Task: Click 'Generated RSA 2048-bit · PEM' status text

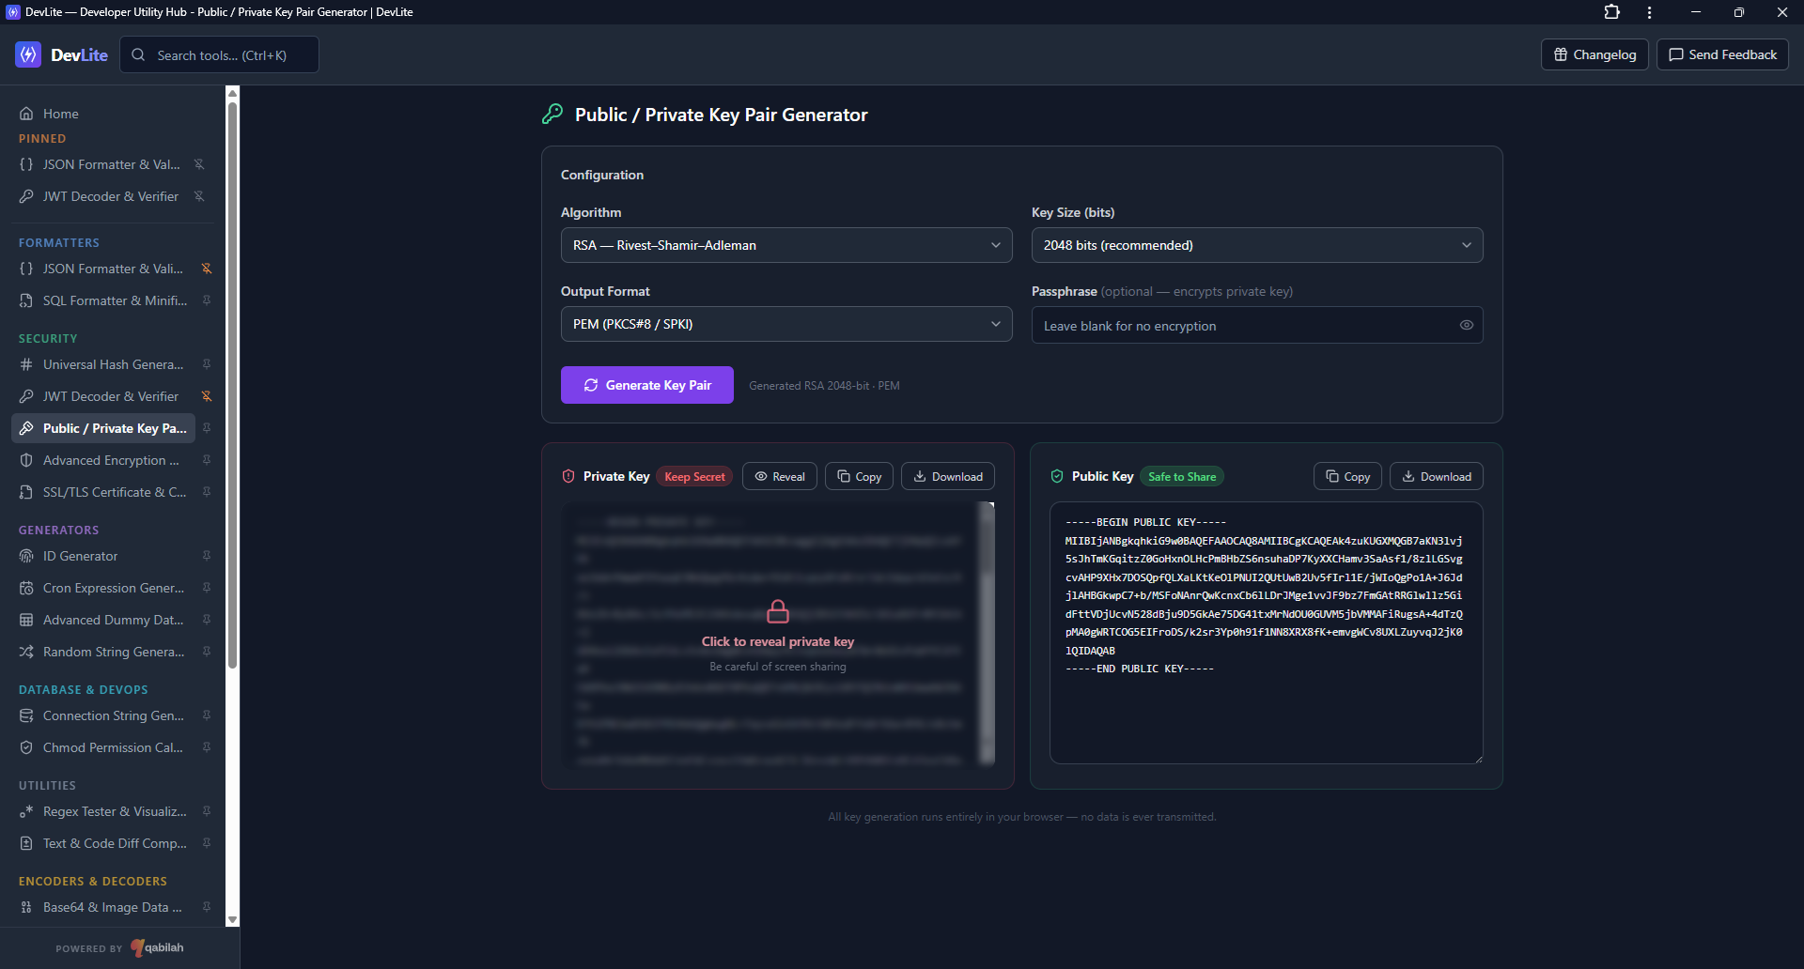Action: pyautogui.click(x=824, y=386)
